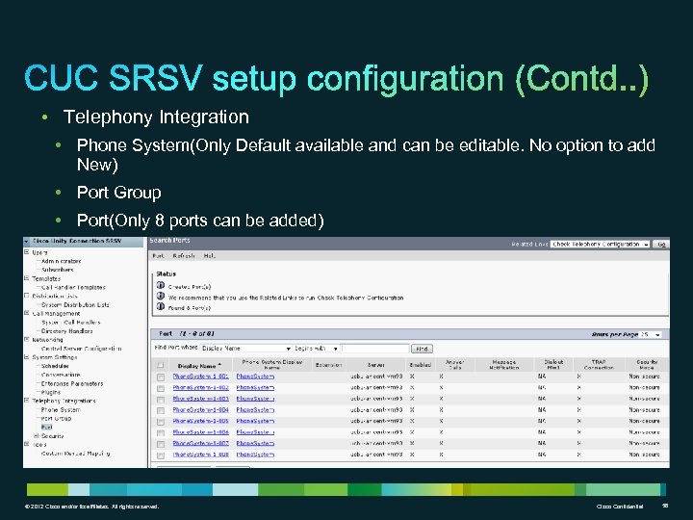Click the Security Mode column header
693x520 pixels.
tap(647, 364)
